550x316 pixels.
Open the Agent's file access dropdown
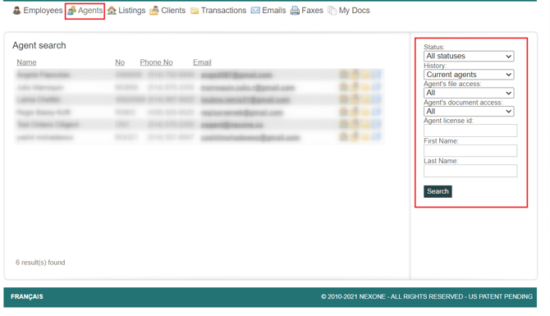tap(469, 93)
